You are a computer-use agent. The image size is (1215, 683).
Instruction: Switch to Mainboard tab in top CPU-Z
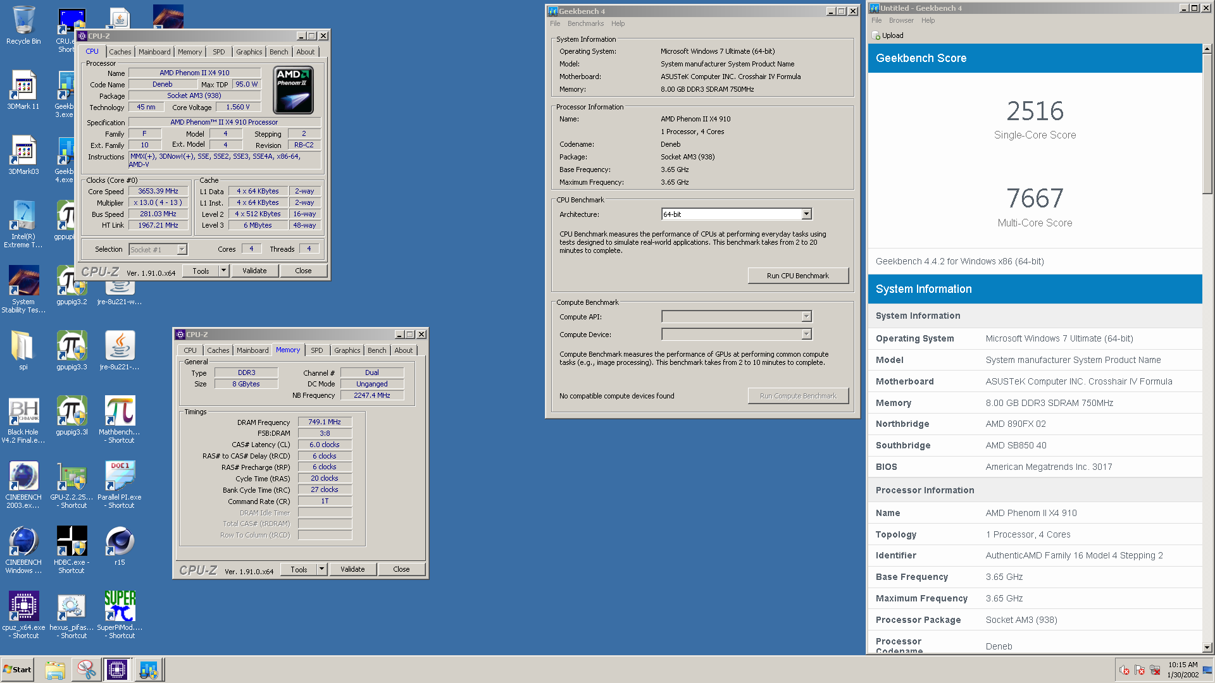tap(154, 52)
